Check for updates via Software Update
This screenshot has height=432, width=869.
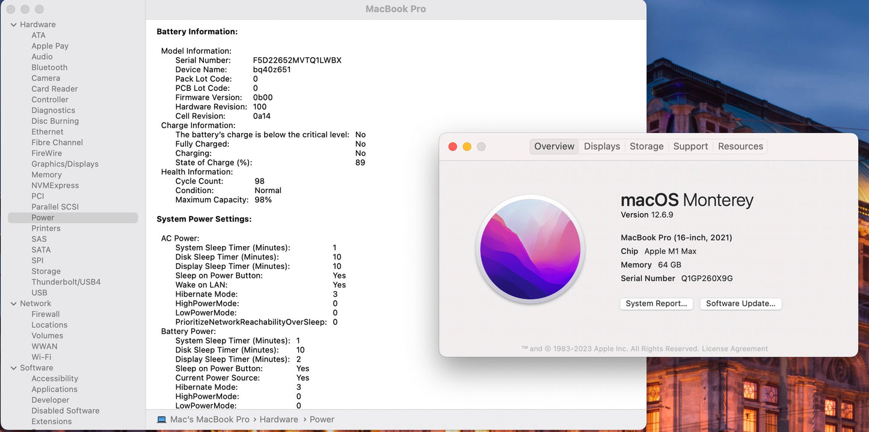point(740,304)
